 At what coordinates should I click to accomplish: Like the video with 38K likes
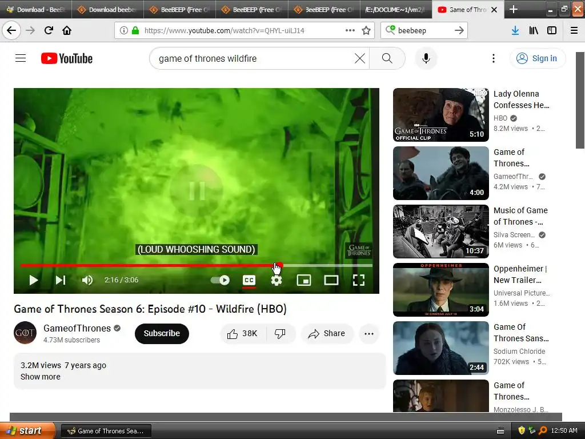[x=243, y=333]
